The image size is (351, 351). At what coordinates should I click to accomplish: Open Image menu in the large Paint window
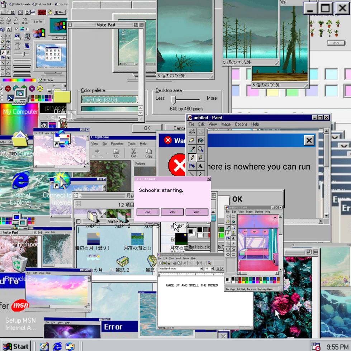click(226, 124)
